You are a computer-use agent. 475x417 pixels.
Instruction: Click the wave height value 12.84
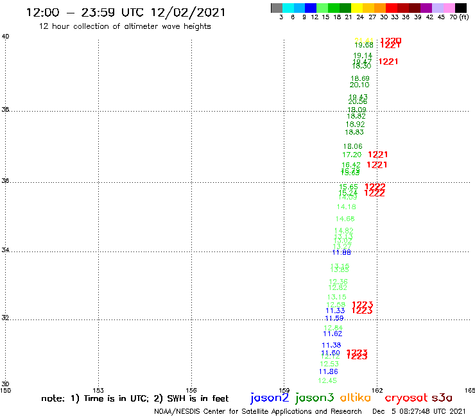(333, 328)
